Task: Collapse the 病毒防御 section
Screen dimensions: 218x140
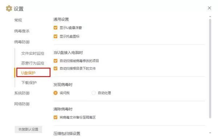Action: point(22,42)
